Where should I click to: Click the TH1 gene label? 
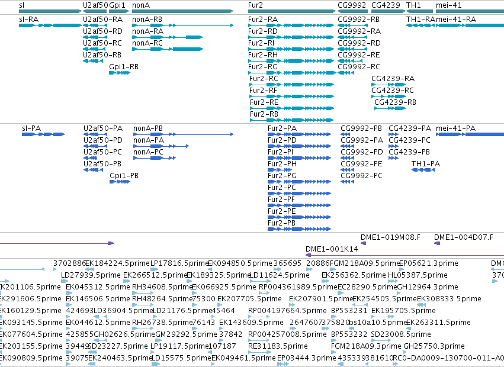tap(413, 5)
